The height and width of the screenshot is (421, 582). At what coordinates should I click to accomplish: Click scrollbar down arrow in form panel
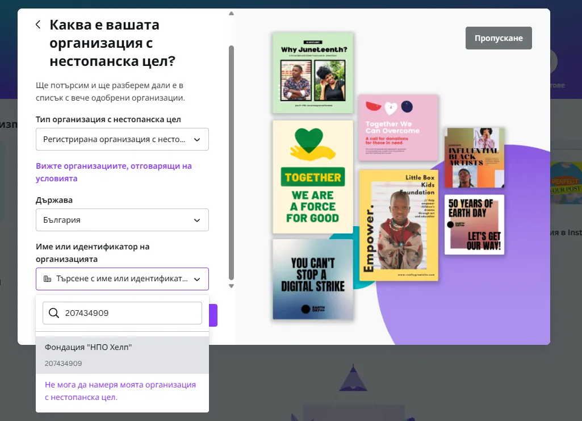click(x=231, y=285)
